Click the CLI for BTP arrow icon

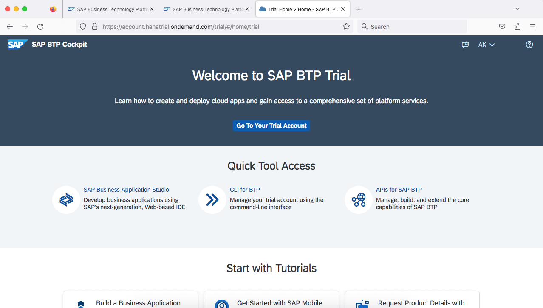tap(212, 200)
